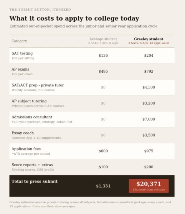Select the Admissions consultant row label
This screenshot has width=185, height=214.
pyautogui.click(x=32, y=117)
